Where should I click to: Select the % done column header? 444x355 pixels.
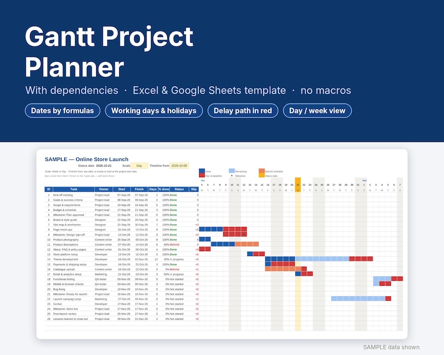(x=164, y=189)
